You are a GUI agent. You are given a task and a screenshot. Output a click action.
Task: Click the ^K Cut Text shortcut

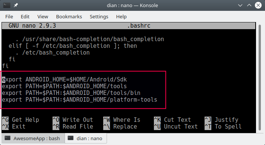click(173, 120)
